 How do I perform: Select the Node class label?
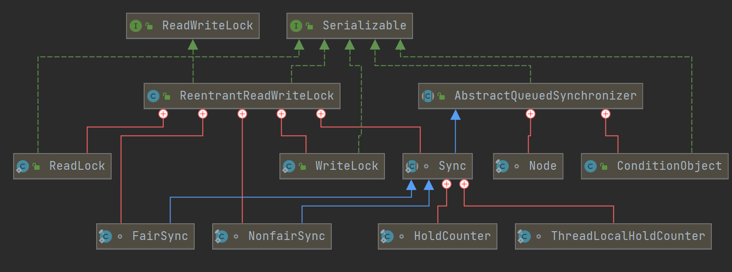(543, 166)
